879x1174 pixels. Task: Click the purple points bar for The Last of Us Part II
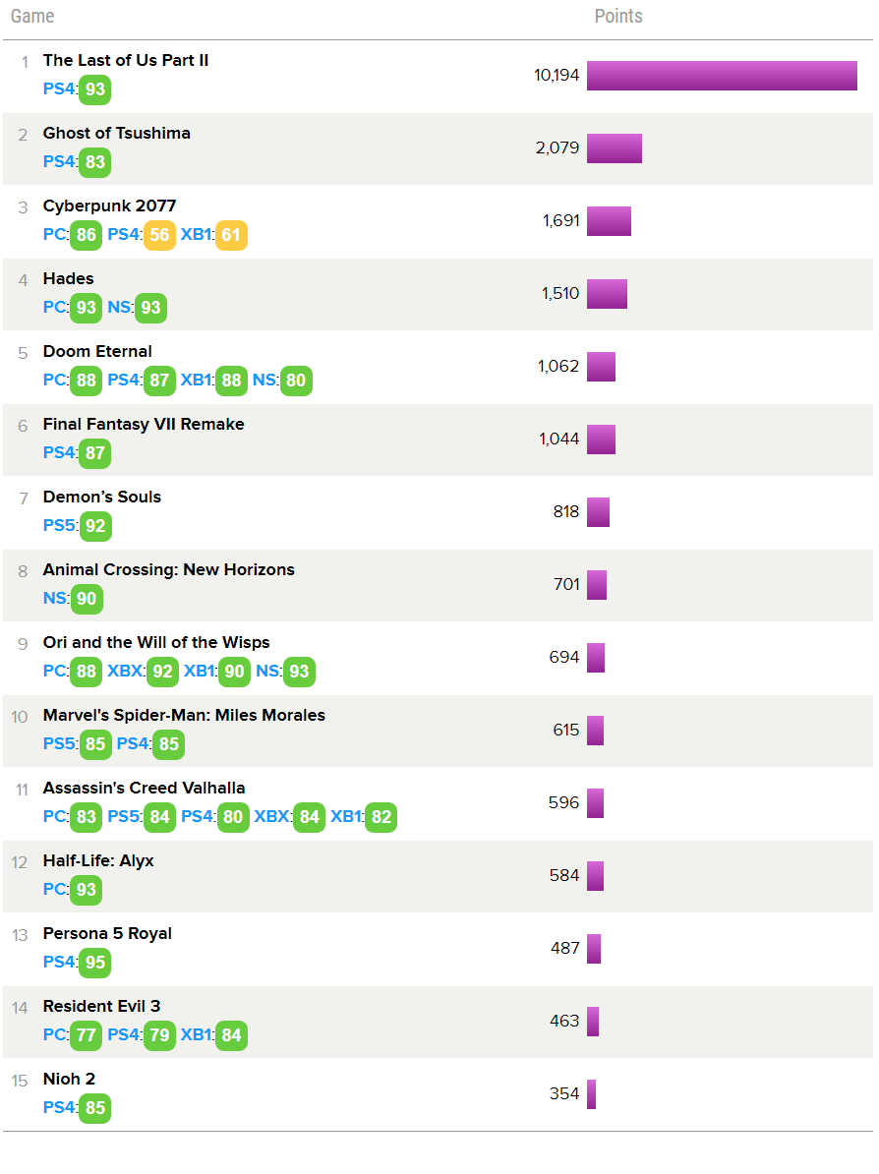(x=722, y=76)
